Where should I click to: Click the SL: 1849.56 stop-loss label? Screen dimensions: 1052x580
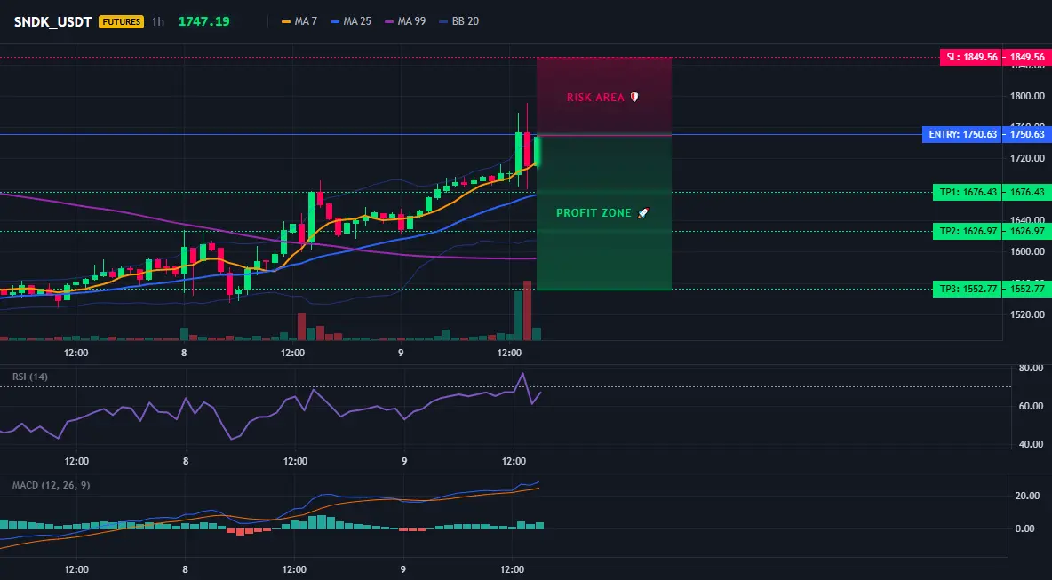click(x=971, y=57)
